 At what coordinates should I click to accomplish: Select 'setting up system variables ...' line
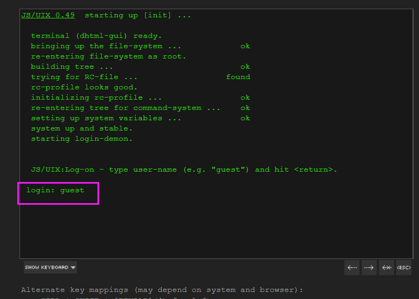(x=106, y=118)
